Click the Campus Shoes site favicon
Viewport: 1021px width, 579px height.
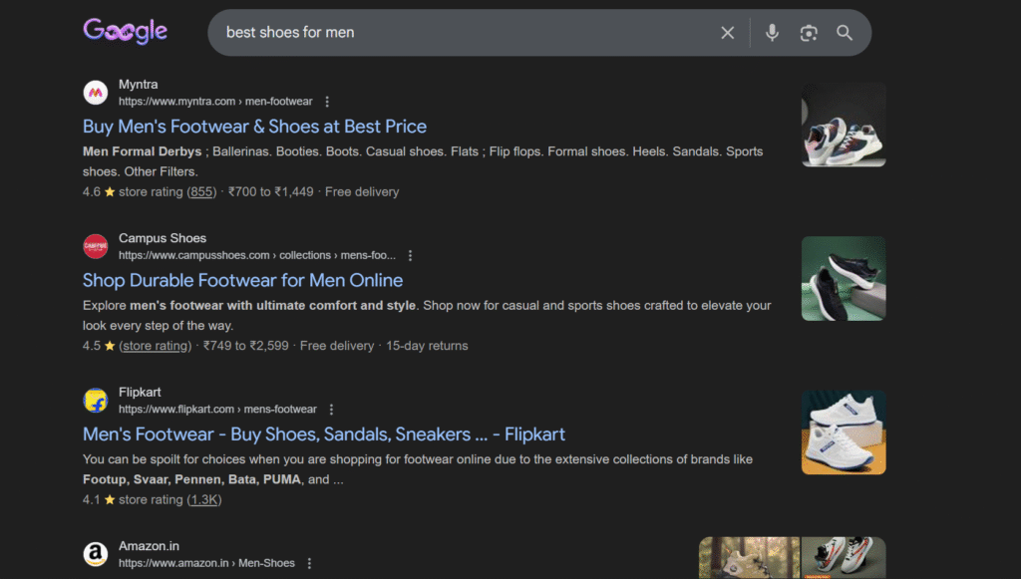(96, 246)
